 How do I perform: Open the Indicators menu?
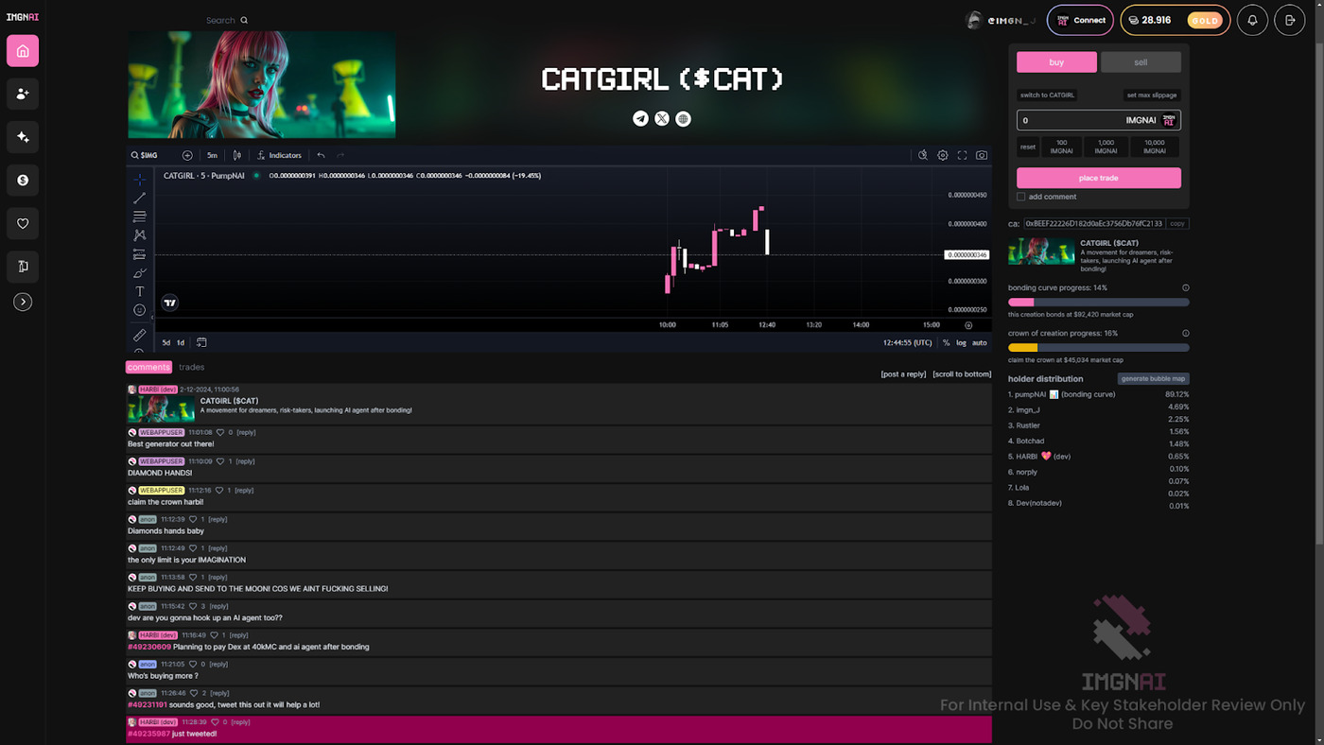[280, 155]
